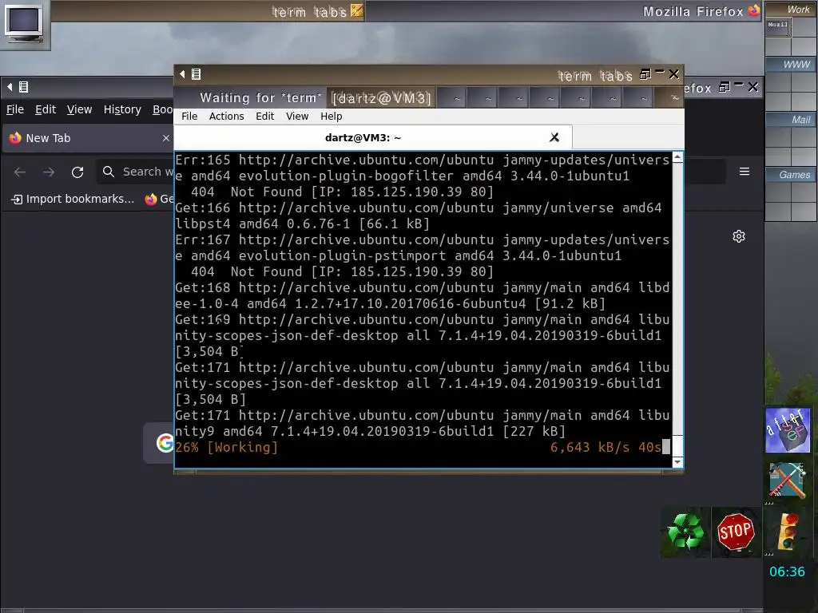Close the dartz@VM3: ~ terminal tab

click(x=554, y=137)
